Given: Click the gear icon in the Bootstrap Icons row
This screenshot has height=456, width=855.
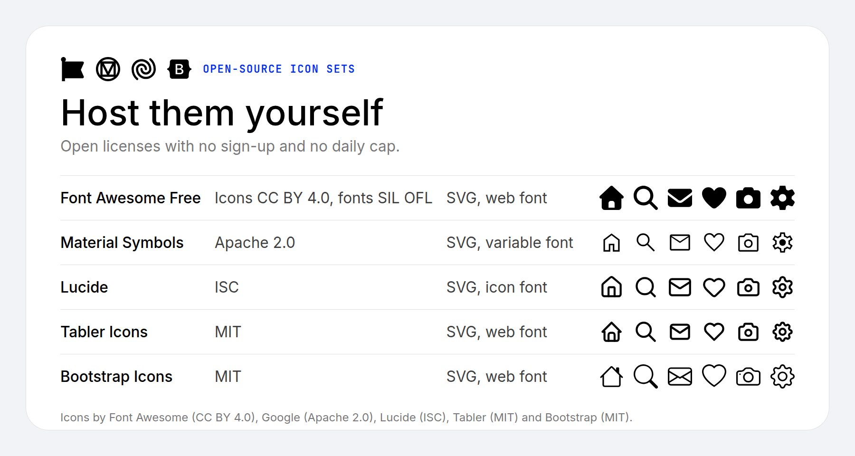Looking at the screenshot, I should [783, 377].
